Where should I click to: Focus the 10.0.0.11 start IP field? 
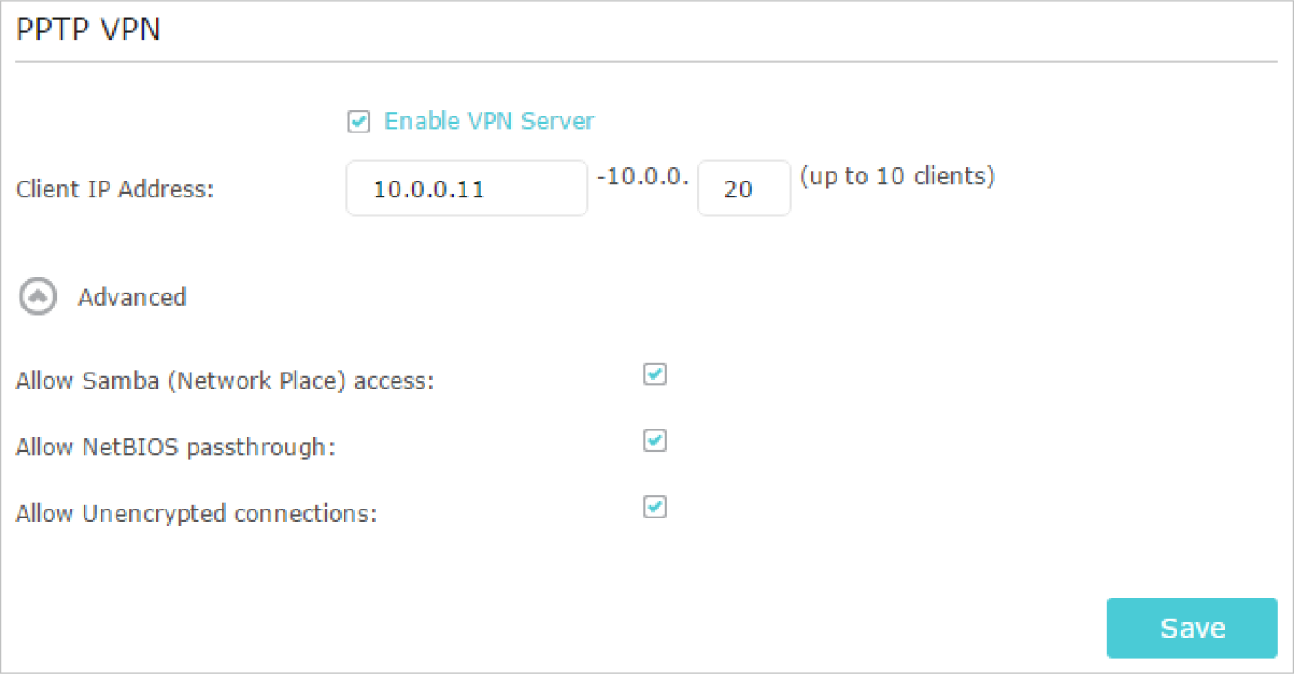tap(467, 188)
